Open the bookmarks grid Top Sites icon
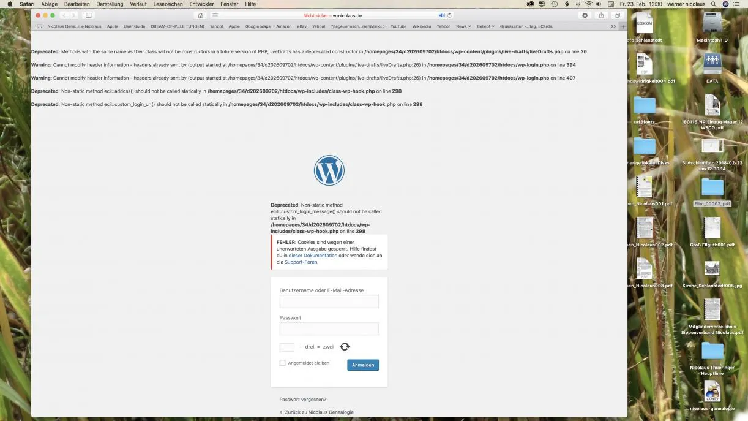Viewport: 748px width, 421px height. coord(39,26)
